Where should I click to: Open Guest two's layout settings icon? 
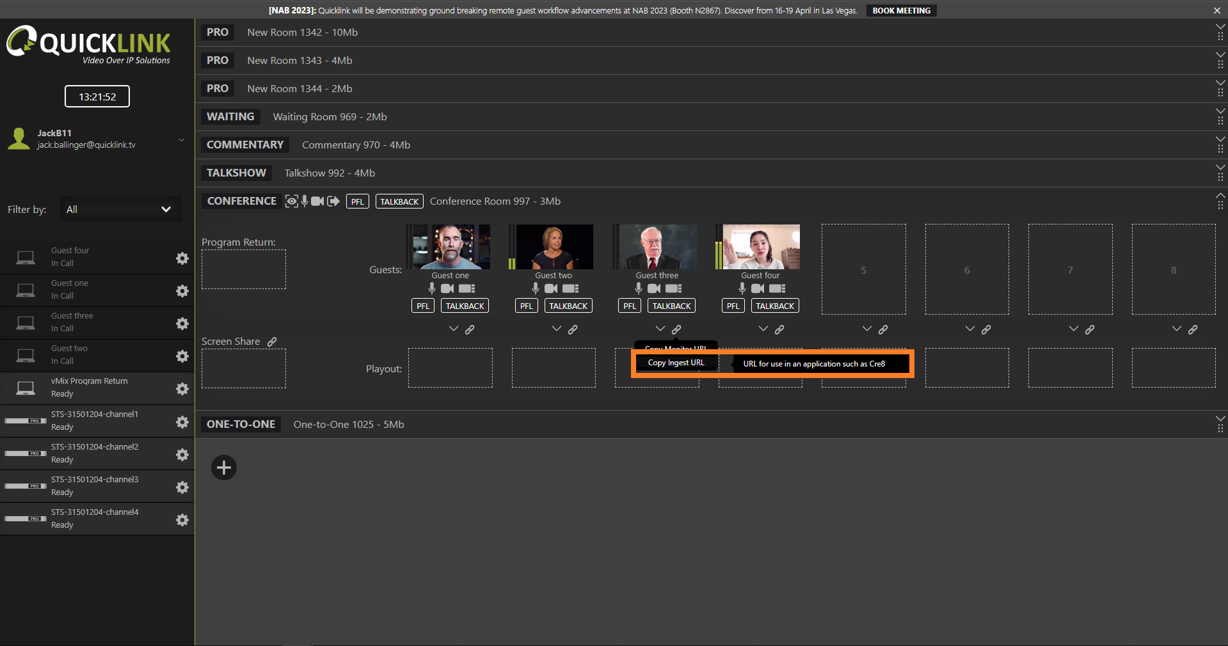click(x=571, y=288)
